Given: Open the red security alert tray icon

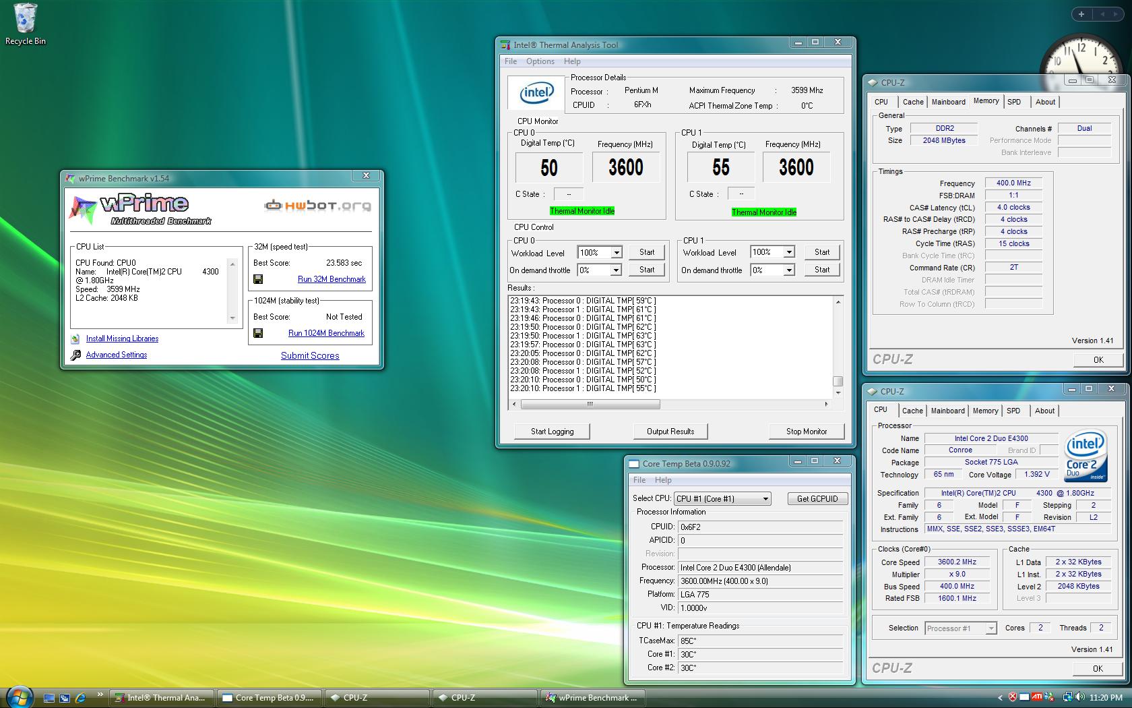Looking at the screenshot, I should click(x=1013, y=697).
